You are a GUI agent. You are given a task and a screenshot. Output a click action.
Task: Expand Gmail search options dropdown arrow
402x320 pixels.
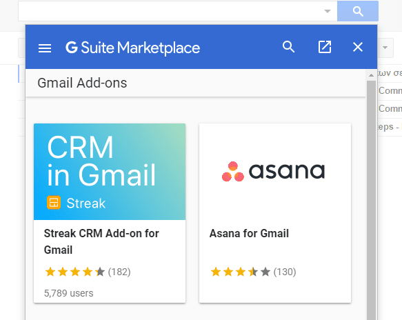(328, 11)
